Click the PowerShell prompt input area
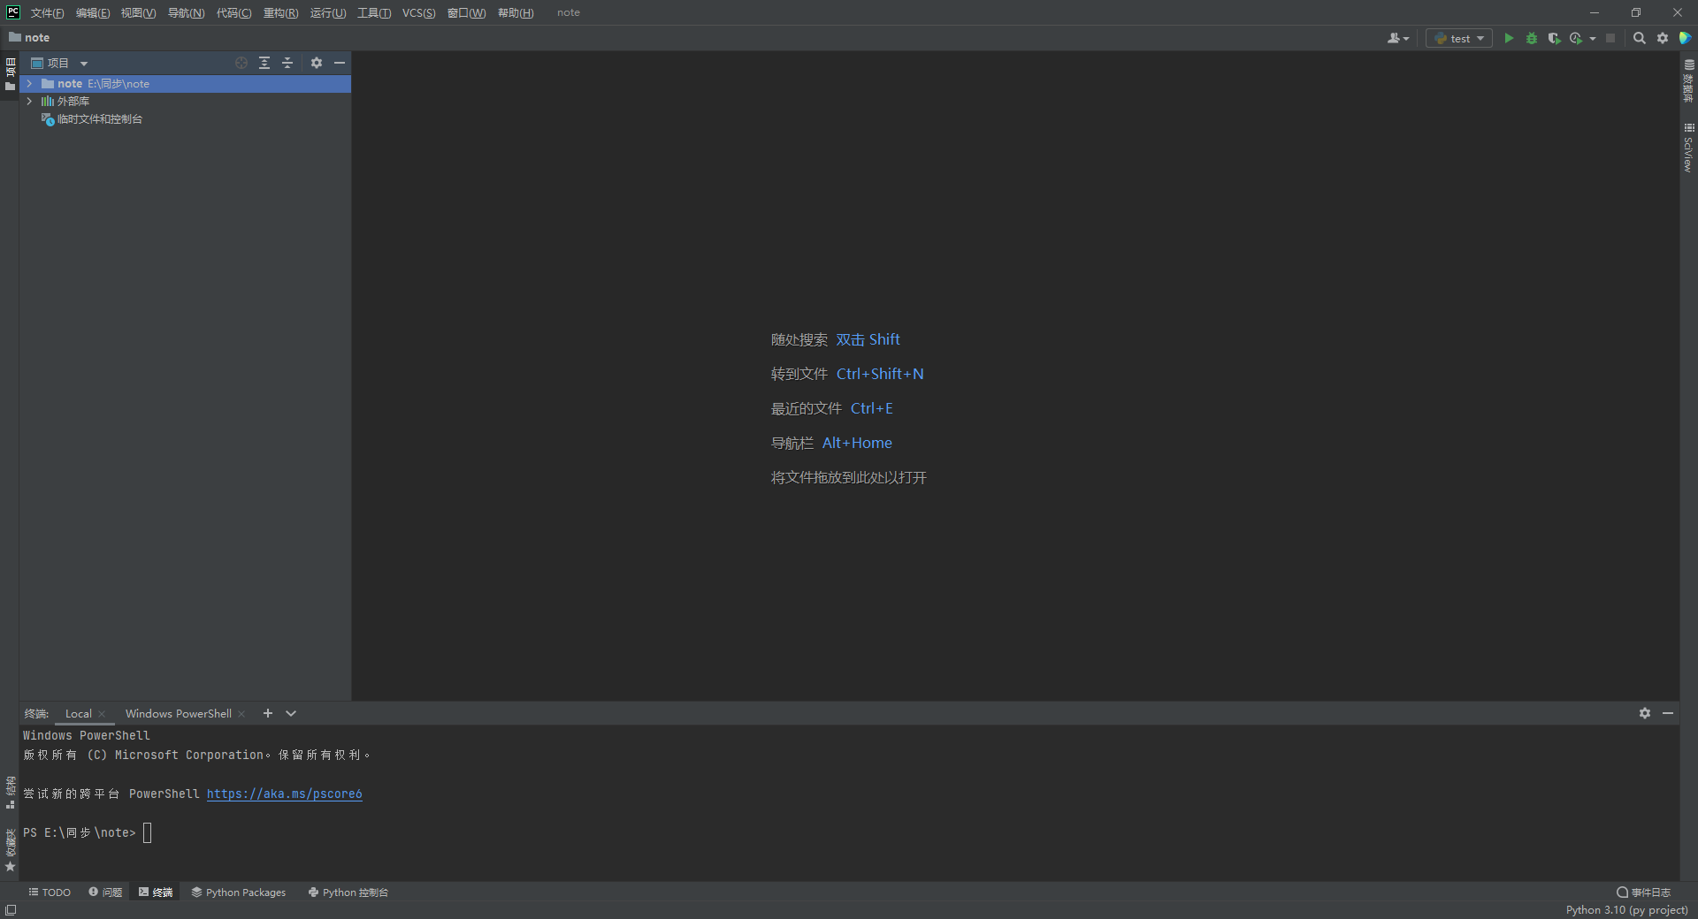The height and width of the screenshot is (919, 1698). (148, 832)
